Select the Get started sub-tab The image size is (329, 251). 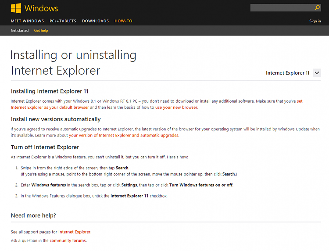(20, 30)
